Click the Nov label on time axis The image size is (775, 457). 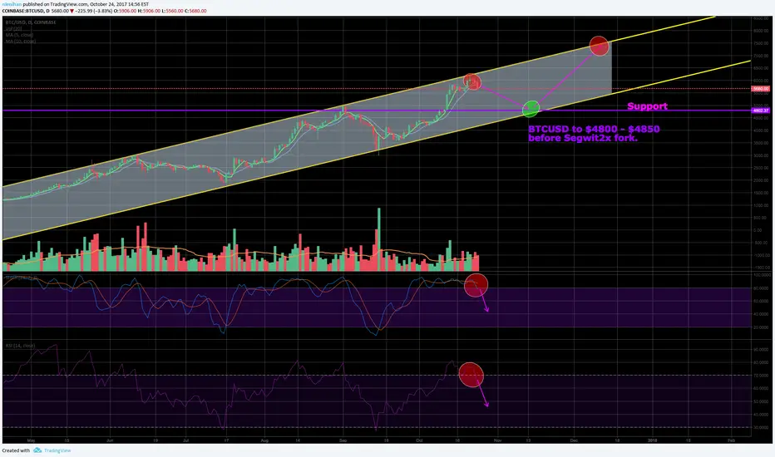[x=498, y=440]
